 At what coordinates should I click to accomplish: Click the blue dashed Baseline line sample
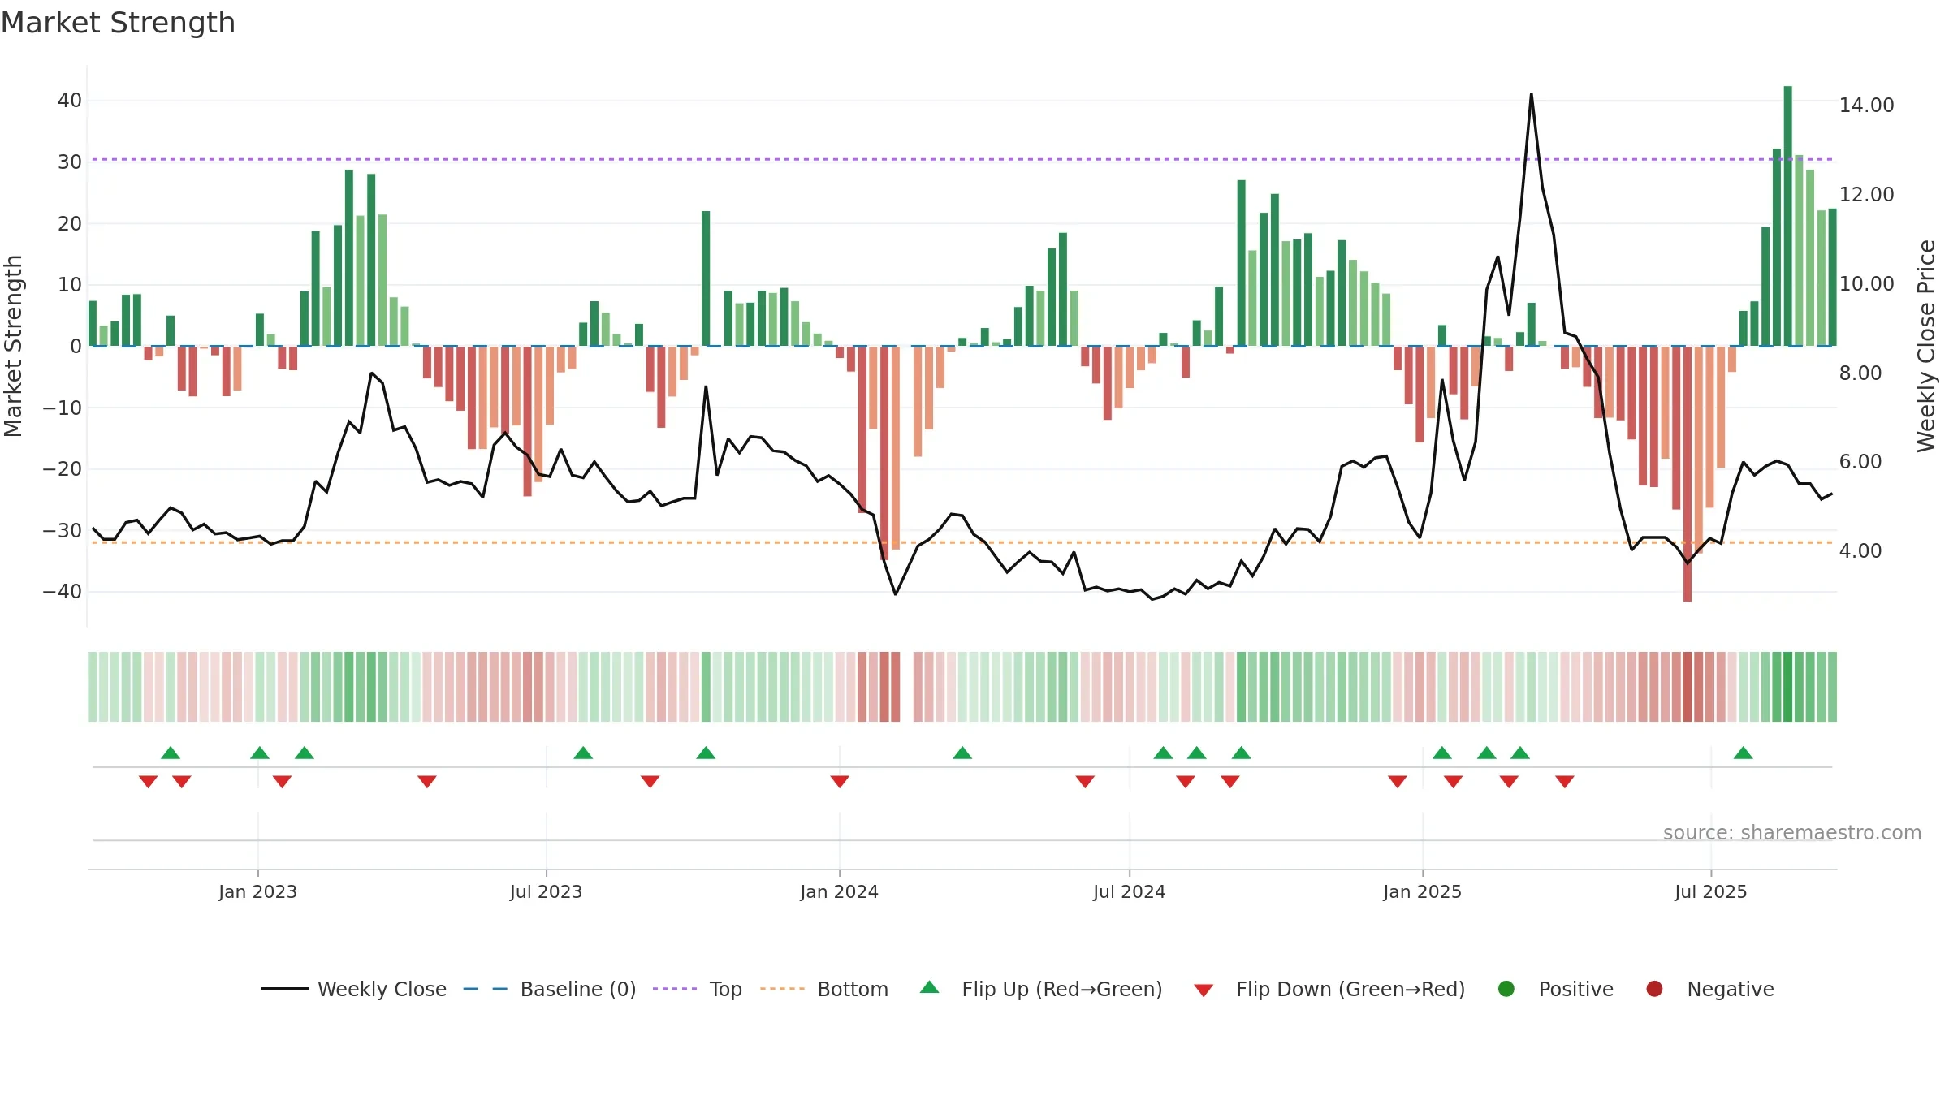tap(486, 989)
